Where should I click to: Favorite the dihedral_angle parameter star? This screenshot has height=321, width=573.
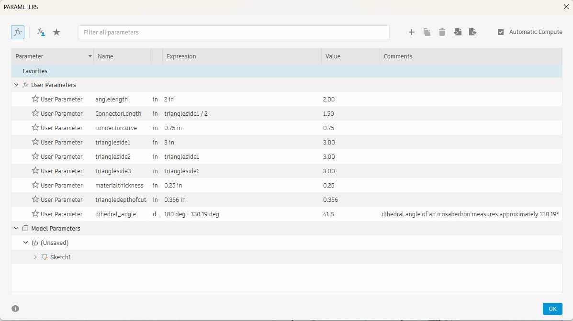coord(35,214)
